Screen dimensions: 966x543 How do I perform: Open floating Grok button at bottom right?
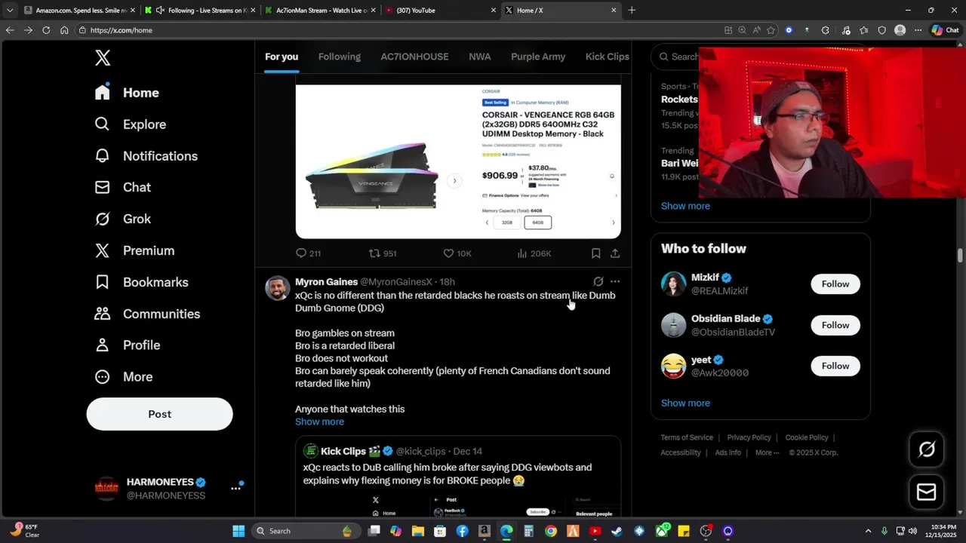click(x=927, y=450)
